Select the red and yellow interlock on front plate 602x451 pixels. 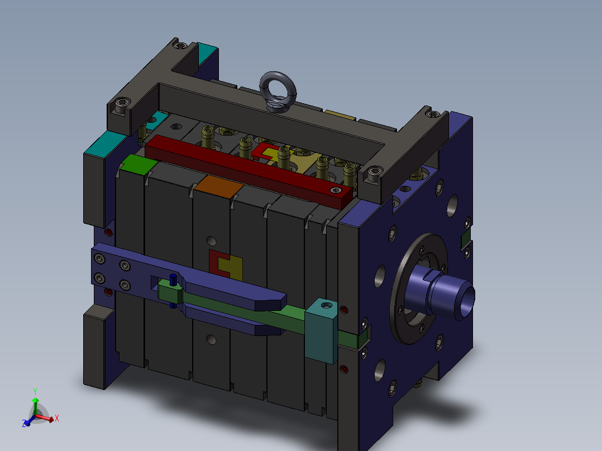tap(226, 265)
